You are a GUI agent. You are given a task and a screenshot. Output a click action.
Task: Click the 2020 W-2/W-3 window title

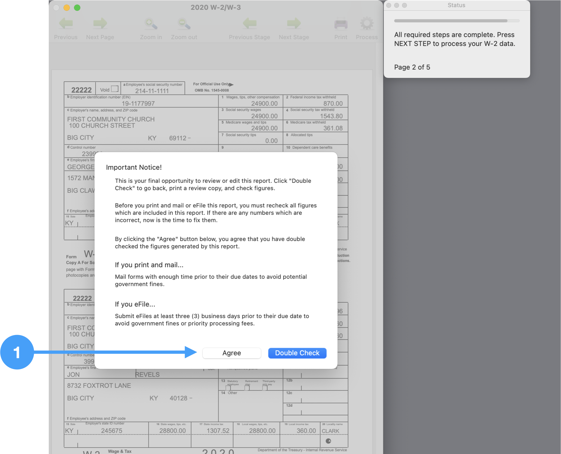[x=216, y=7]
